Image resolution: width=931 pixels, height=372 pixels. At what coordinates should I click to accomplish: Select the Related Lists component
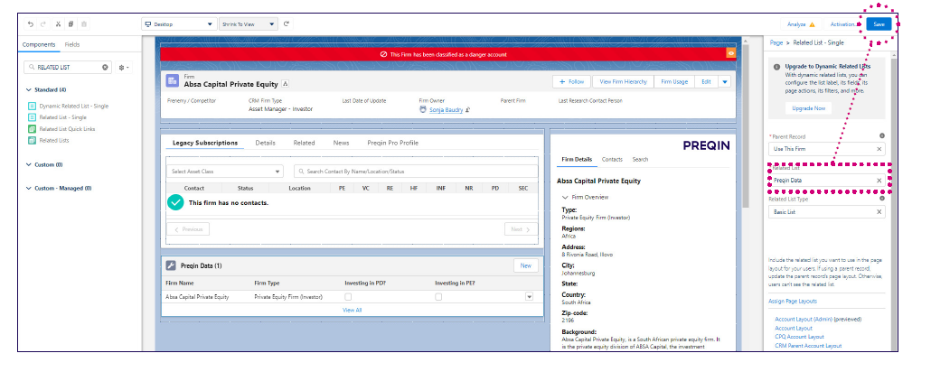tap(48, 141)
